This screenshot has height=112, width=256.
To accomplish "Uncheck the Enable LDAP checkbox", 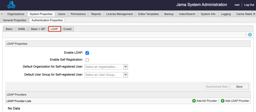I will click(87, 53).
